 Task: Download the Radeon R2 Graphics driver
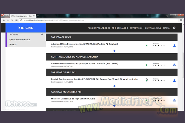point(174,45)
